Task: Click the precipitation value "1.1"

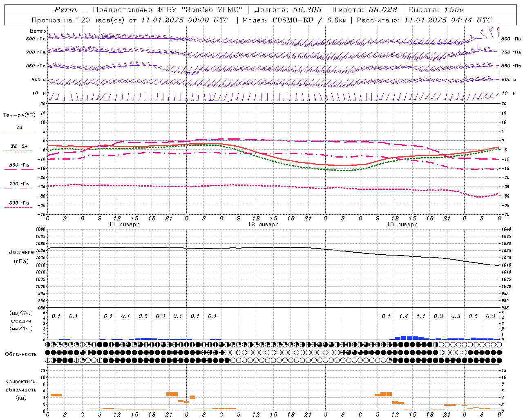Action: point(421,316)
